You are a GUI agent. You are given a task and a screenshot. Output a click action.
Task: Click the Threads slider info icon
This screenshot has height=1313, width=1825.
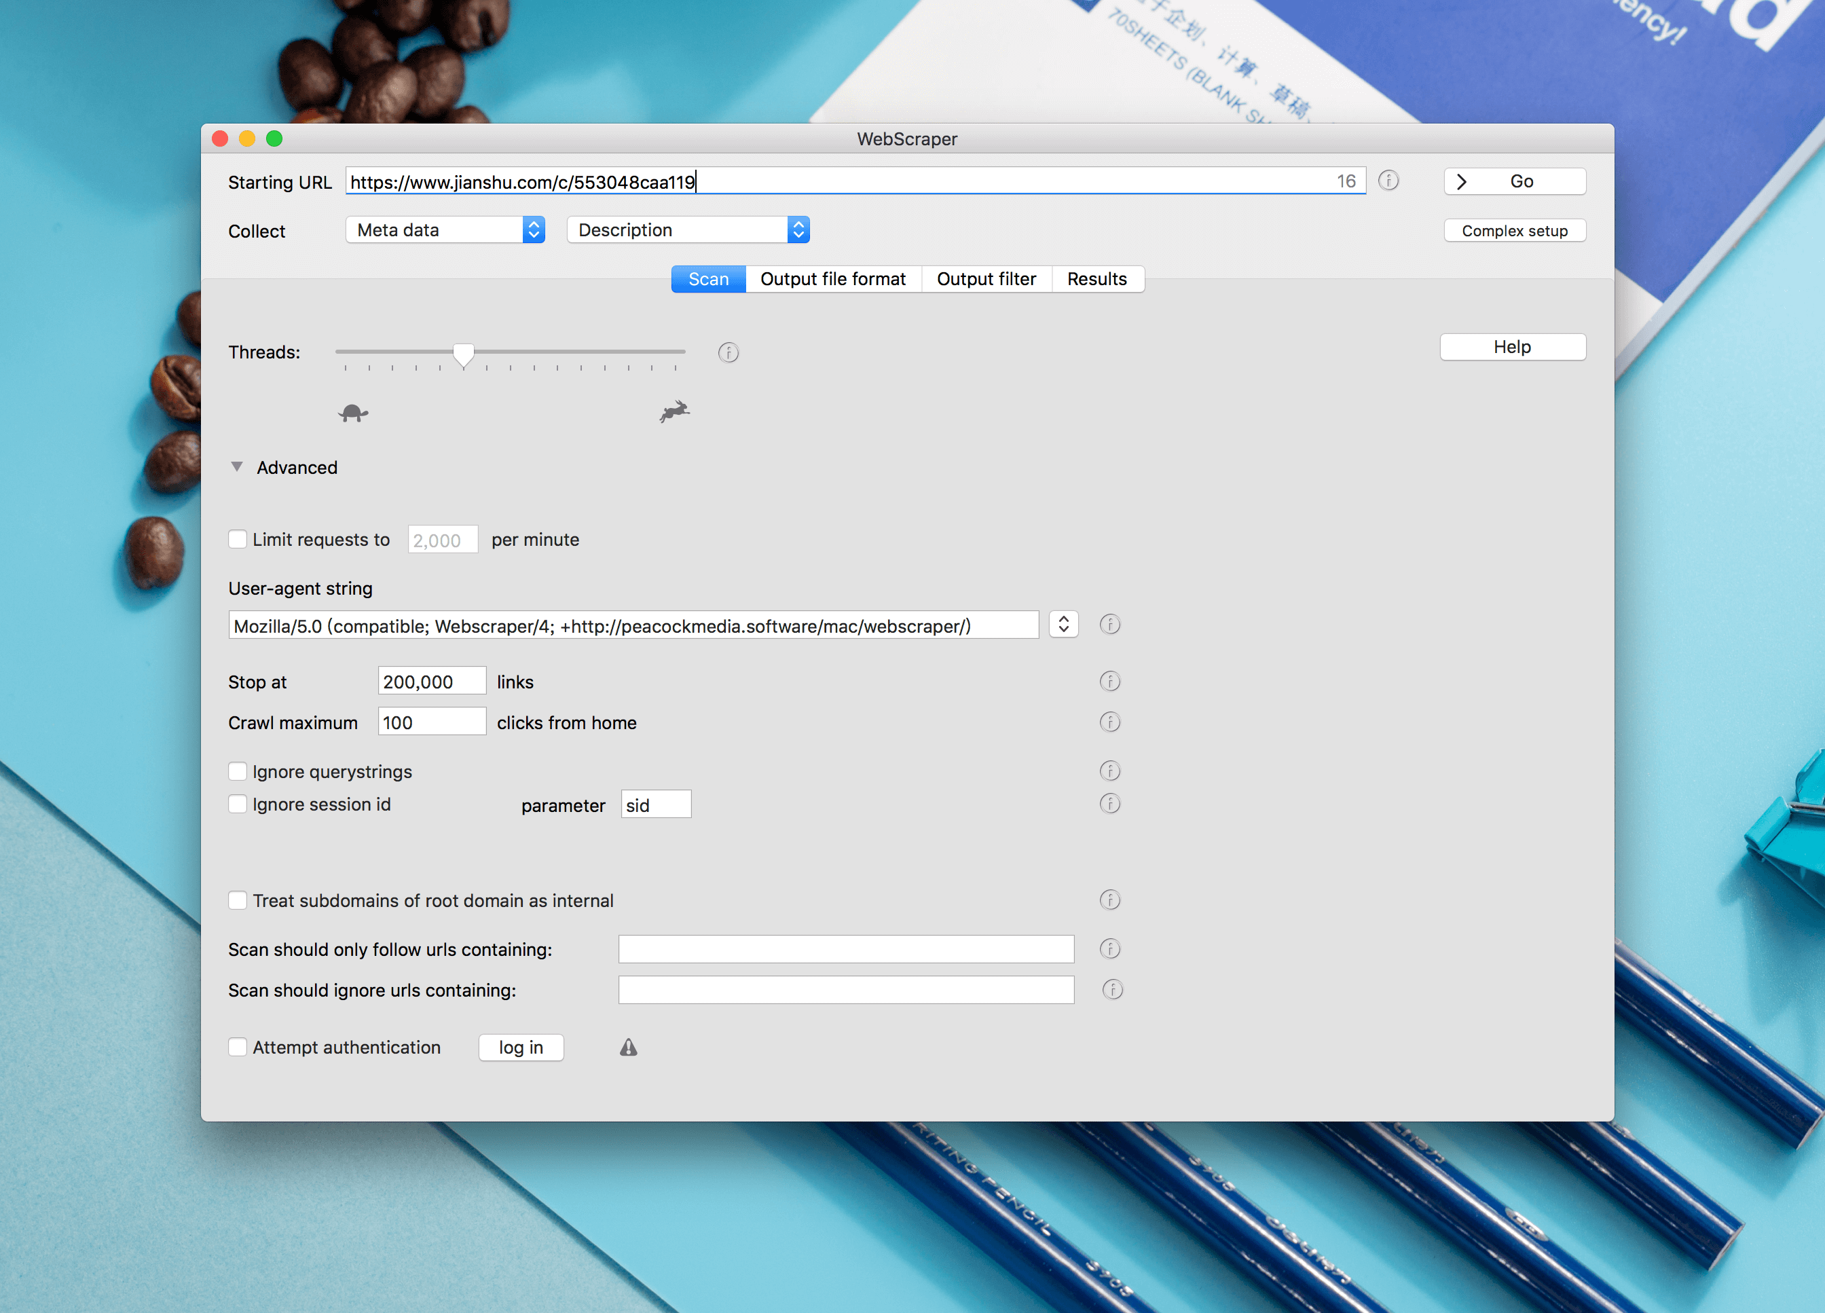pos(729,352)
